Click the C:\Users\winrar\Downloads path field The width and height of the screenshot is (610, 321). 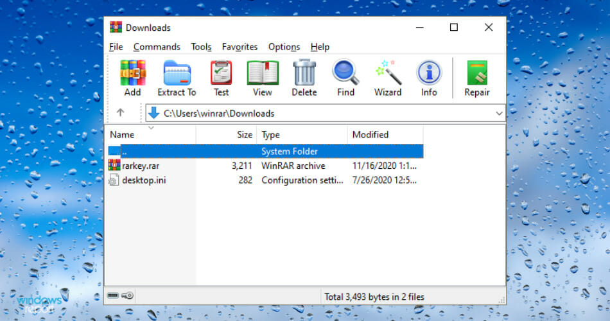[x=326, y=113]
